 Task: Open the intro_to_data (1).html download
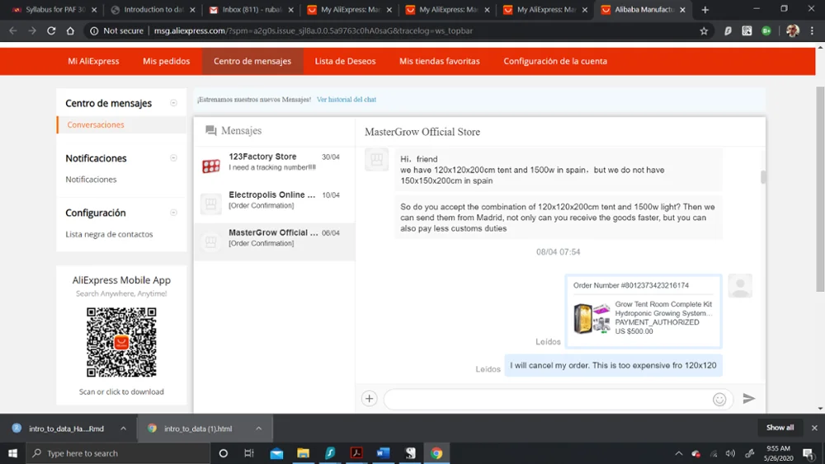pos(198,429)
